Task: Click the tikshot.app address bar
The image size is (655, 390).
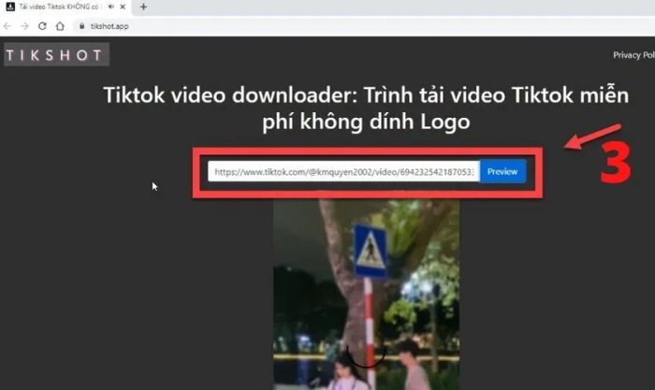Action: pyautogui.click(x=363, y=26)
